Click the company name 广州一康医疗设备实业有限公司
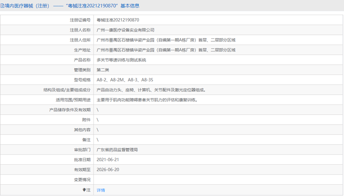 125,30
